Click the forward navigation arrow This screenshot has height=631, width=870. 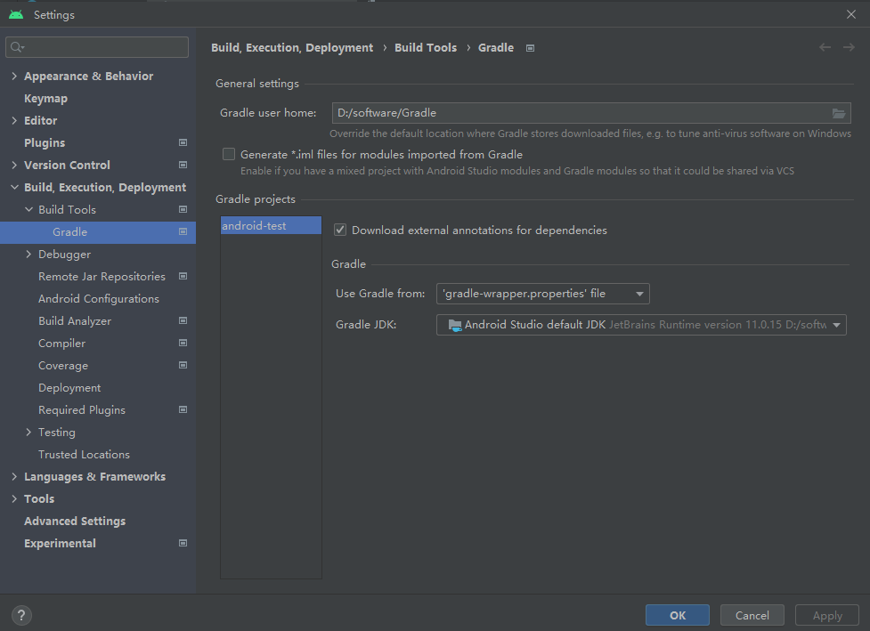[849, 47]
